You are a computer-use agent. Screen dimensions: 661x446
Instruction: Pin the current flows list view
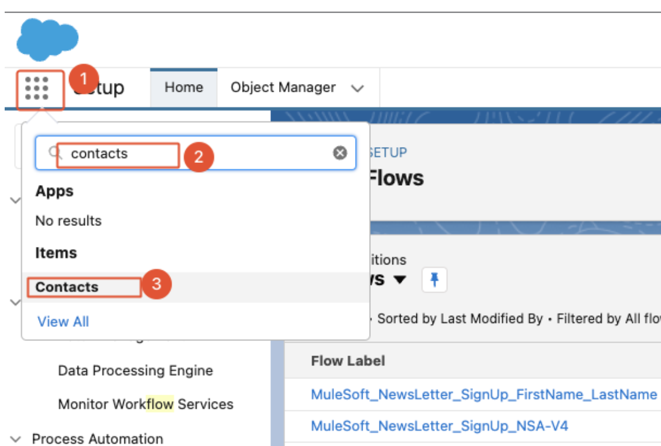coord(434,281)
